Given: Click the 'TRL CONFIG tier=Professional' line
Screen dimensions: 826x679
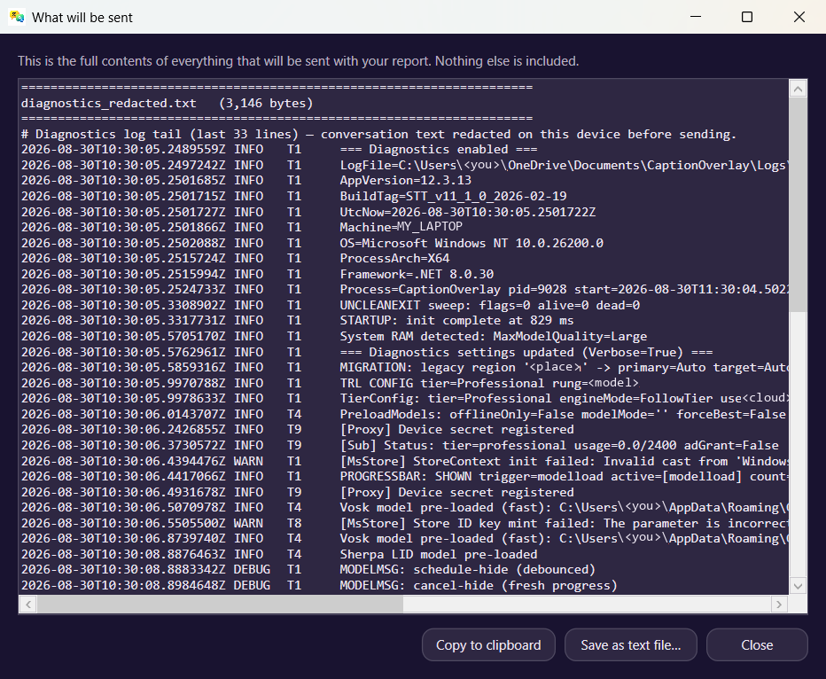Looking at the screenshot, I should [x=330, y=384].
